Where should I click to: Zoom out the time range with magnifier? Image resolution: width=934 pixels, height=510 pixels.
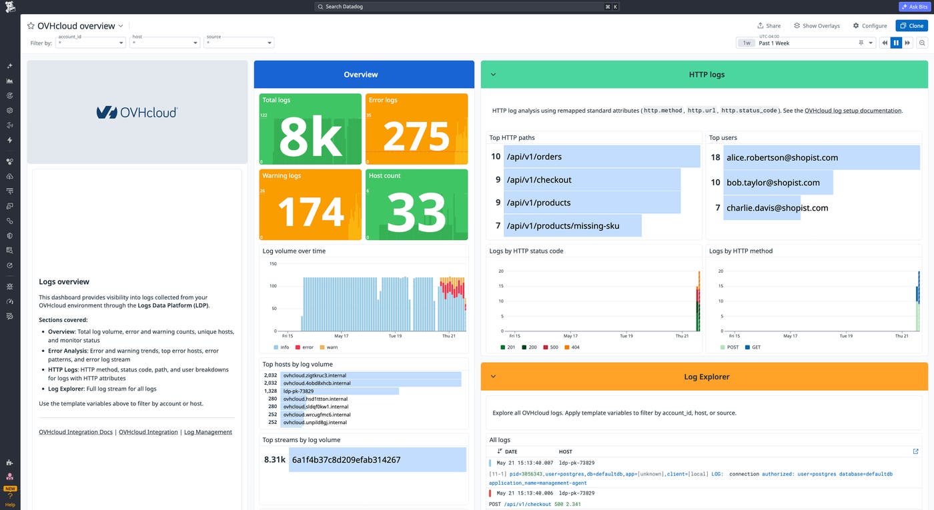[x=922, y=43]
